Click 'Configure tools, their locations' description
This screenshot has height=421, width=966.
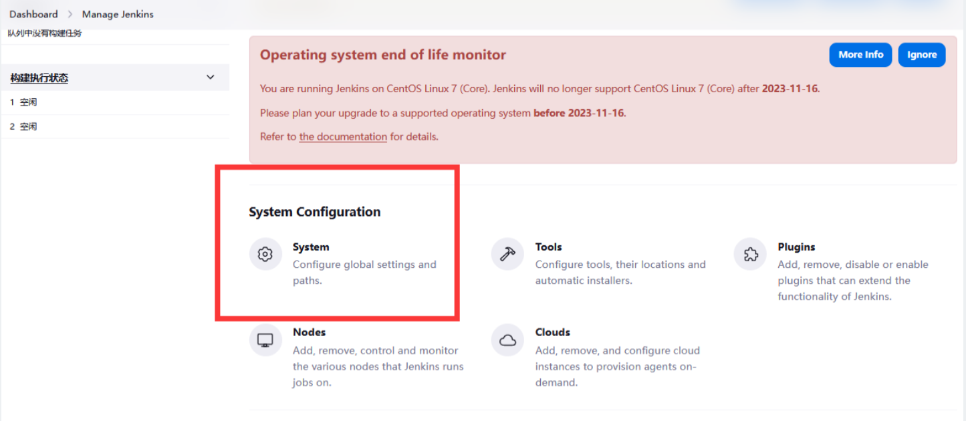coord(620,273)
